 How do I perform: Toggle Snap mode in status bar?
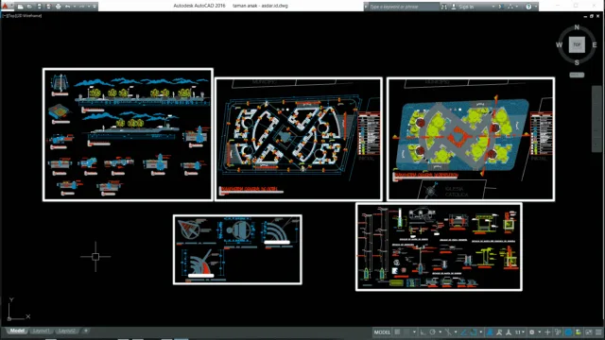click(x=406, y=332)
